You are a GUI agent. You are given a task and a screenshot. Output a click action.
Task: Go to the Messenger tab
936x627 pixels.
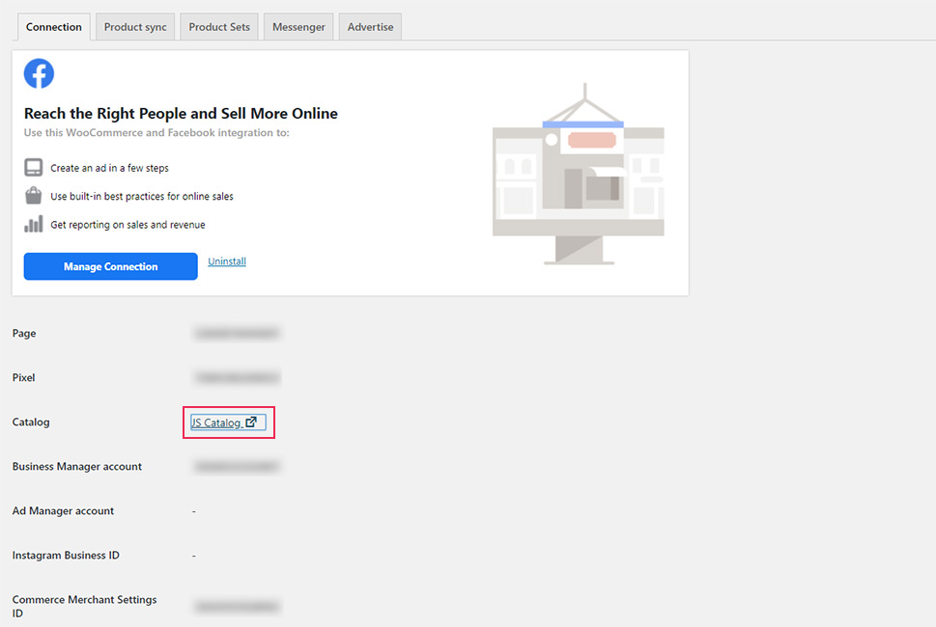click(298, 27)
